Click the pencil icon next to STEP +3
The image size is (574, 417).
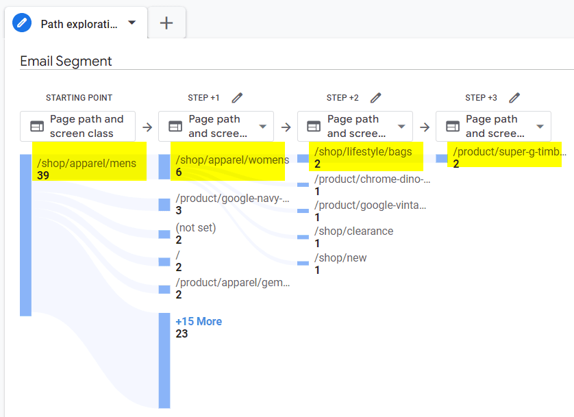point(514,98)
